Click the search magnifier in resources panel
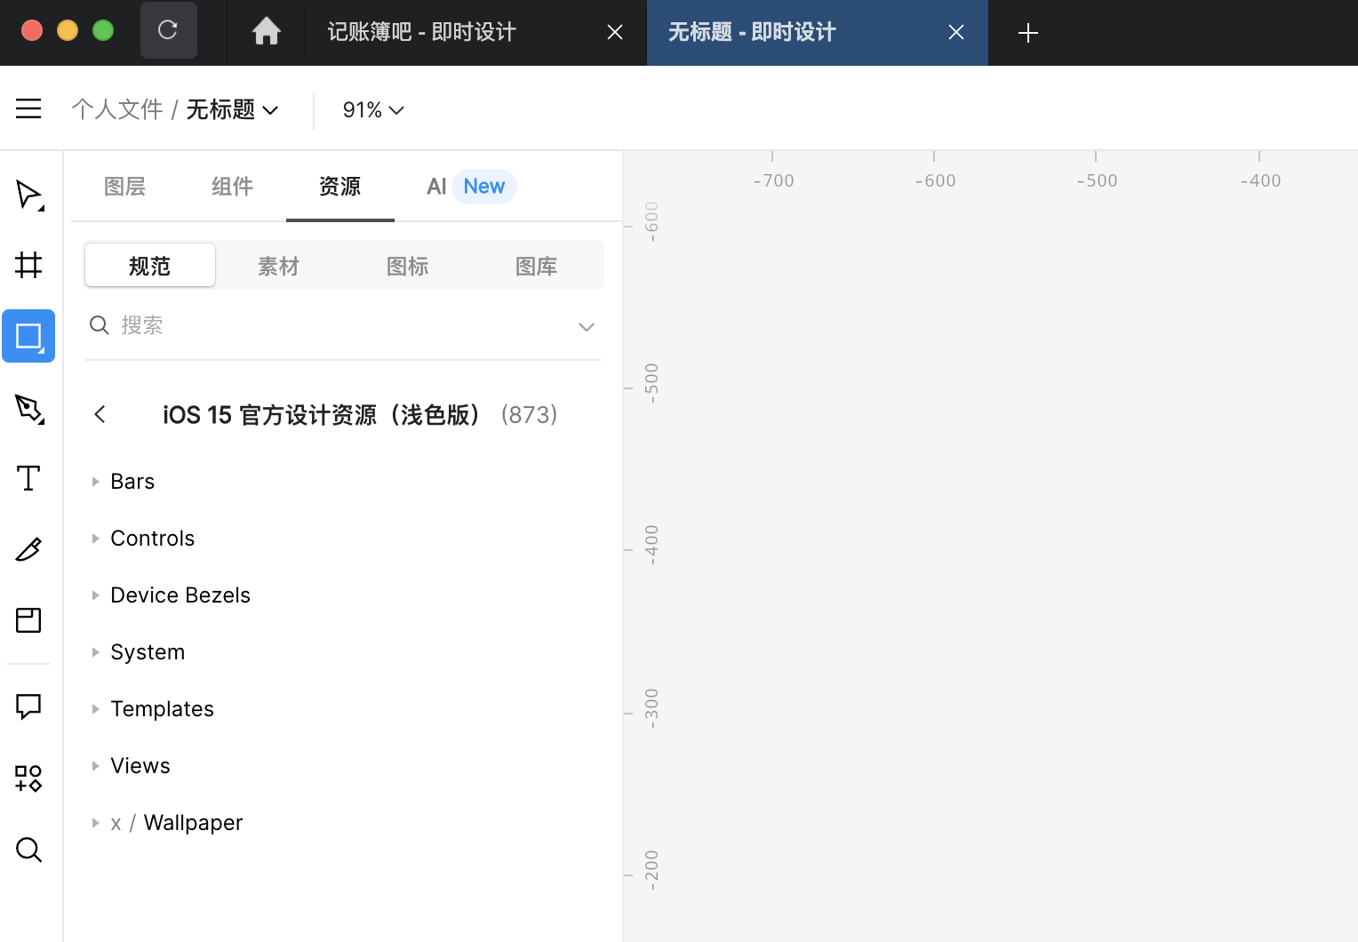The height and width of the screenshot is (942, 1358). [x=100, y=325]
